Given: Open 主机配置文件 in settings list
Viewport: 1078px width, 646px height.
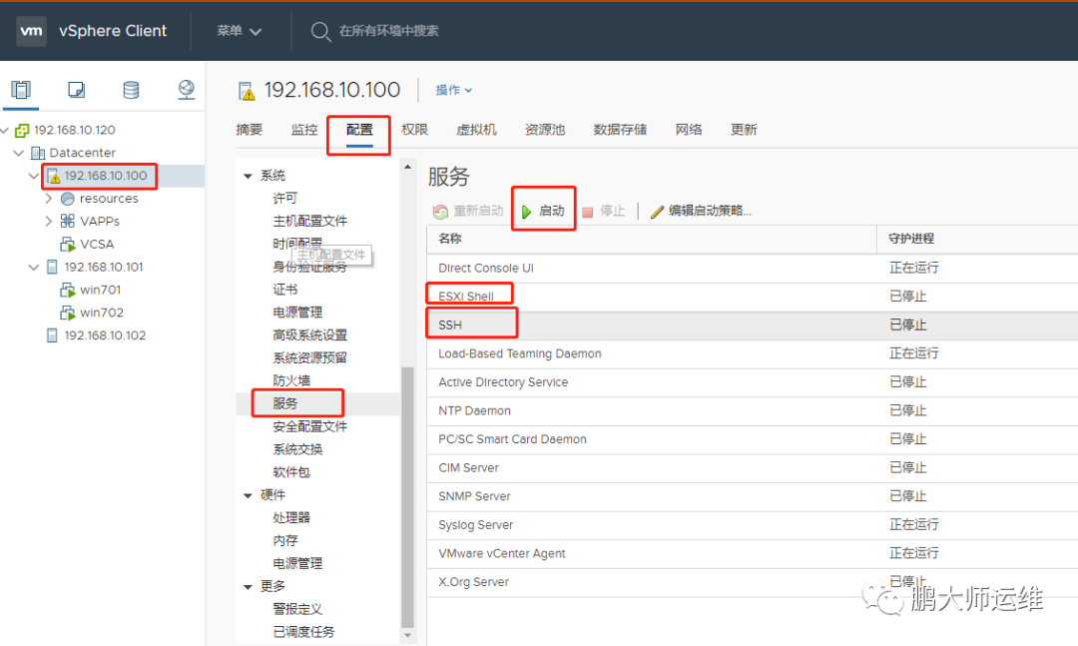Looking at the screenshot, I should 310,221.
